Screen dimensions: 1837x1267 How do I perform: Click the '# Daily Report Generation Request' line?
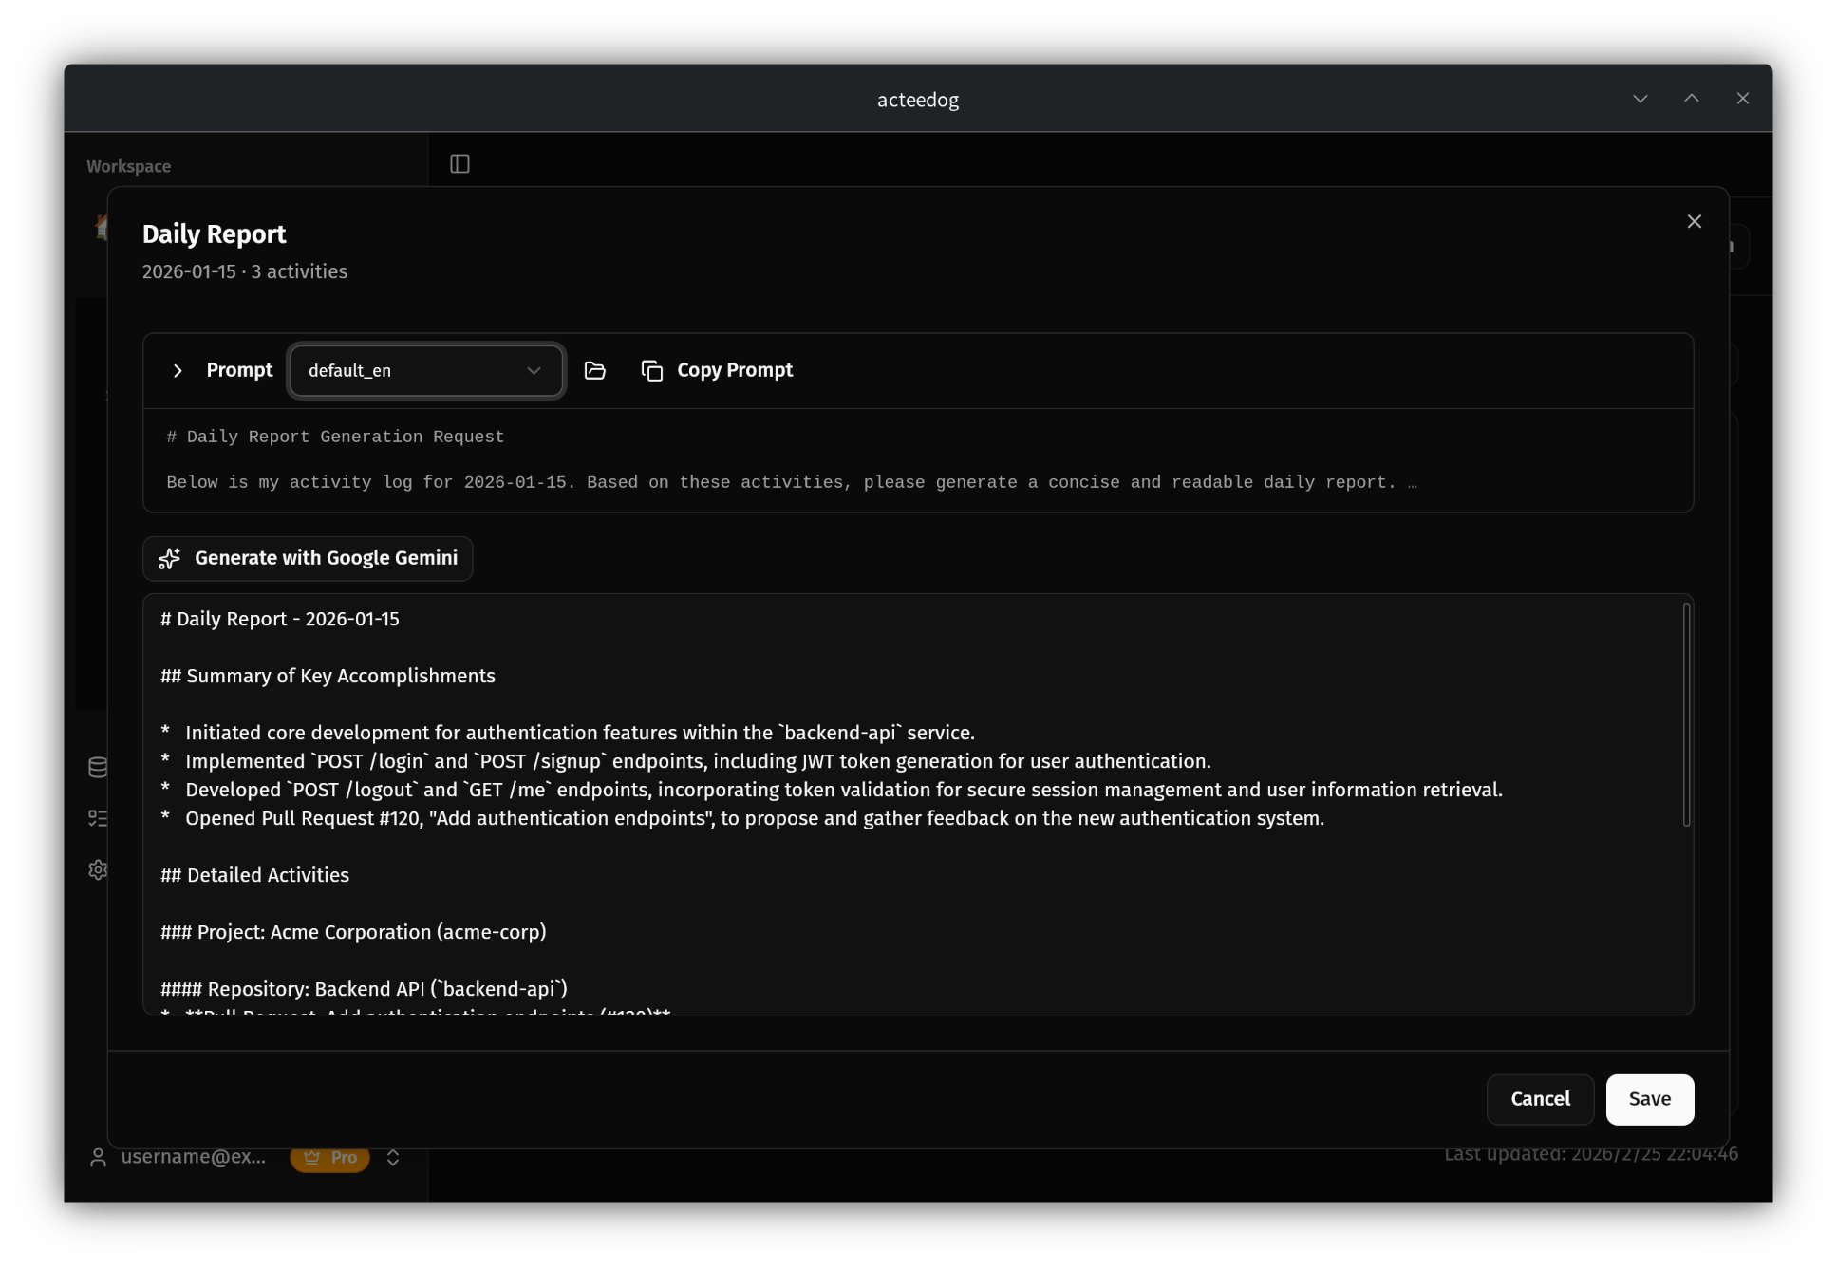[x=335, y=437]
